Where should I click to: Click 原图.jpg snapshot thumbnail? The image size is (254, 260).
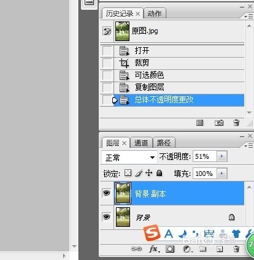122,31
